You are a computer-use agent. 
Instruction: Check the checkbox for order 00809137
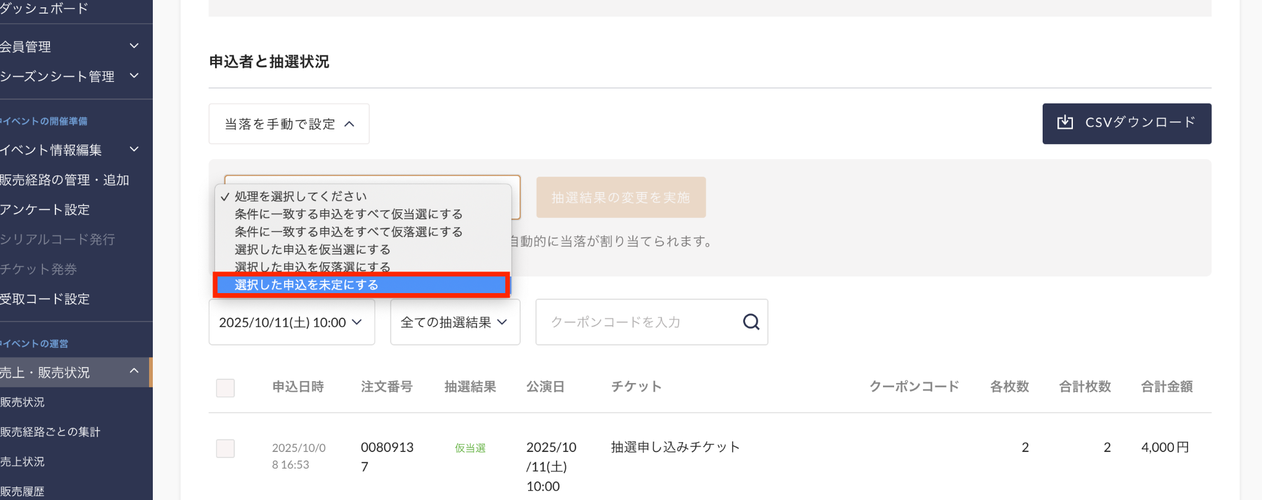click(x=226, y=448)
